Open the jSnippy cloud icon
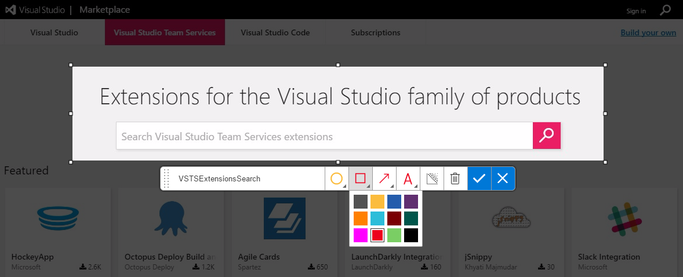683x277 pixels. [511, 218]
